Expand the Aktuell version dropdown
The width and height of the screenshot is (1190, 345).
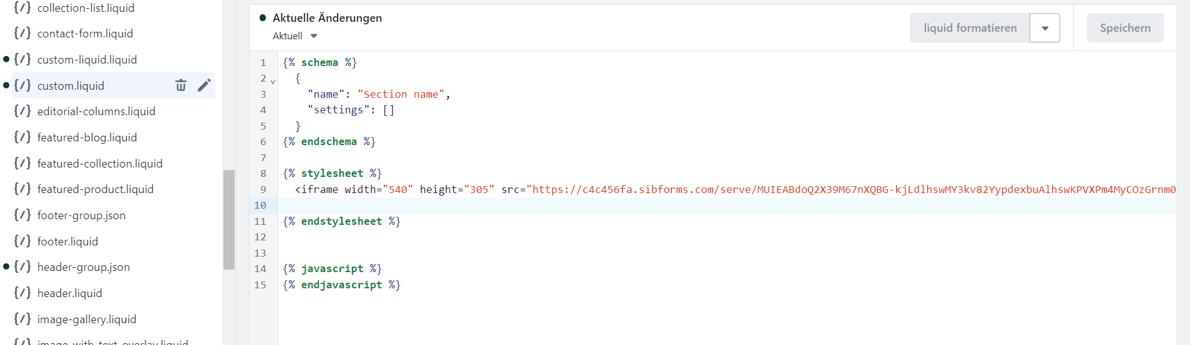pos(314,36)
